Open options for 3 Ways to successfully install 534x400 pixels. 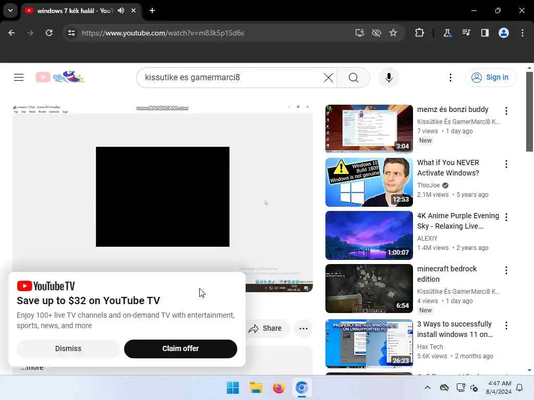tap(506, 326)
